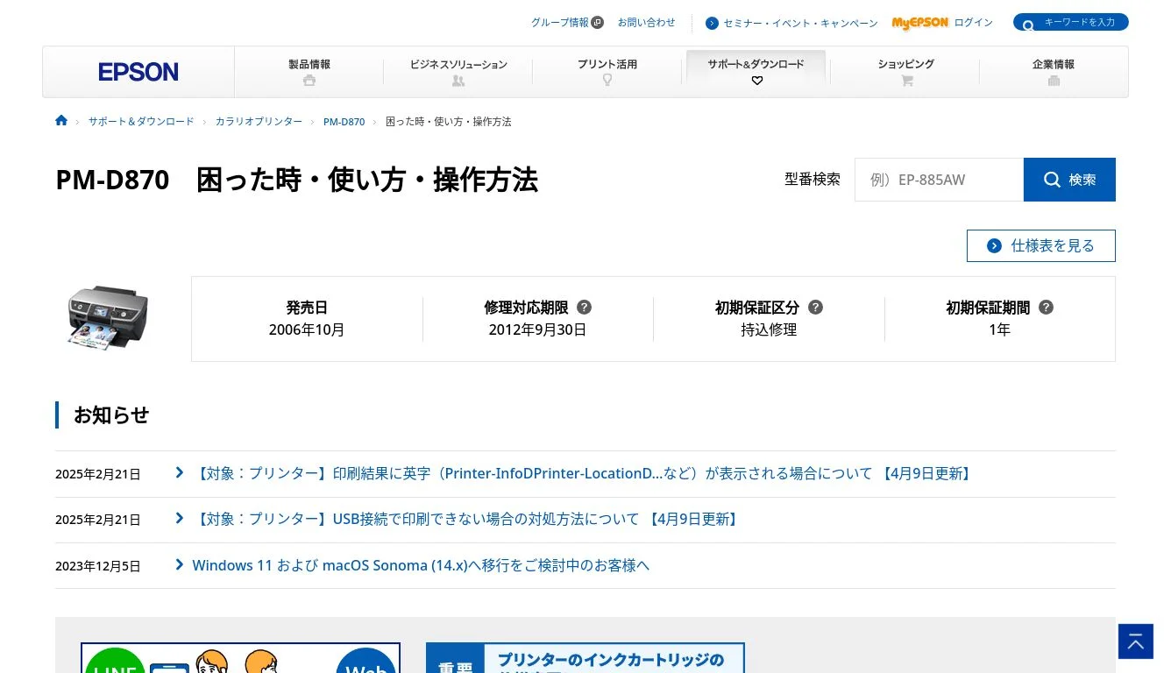Click the 2012年9月30日 repair deadline text
Viewport: 1171px width, 673px height.
pos(537,329)
